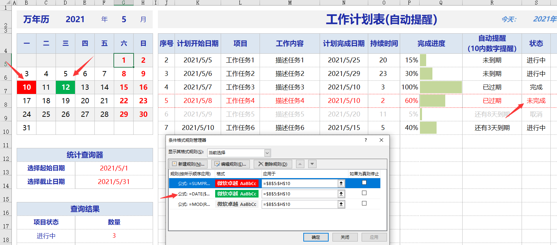Click the 完成进度 column header
The width and height of the screenshot is (557, 245).
[x=431, y=44]
